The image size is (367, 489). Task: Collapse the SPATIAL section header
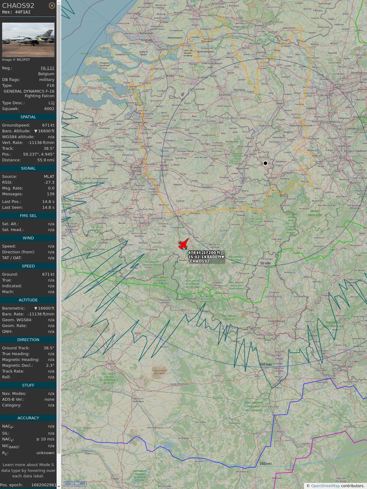pos(29,117)
